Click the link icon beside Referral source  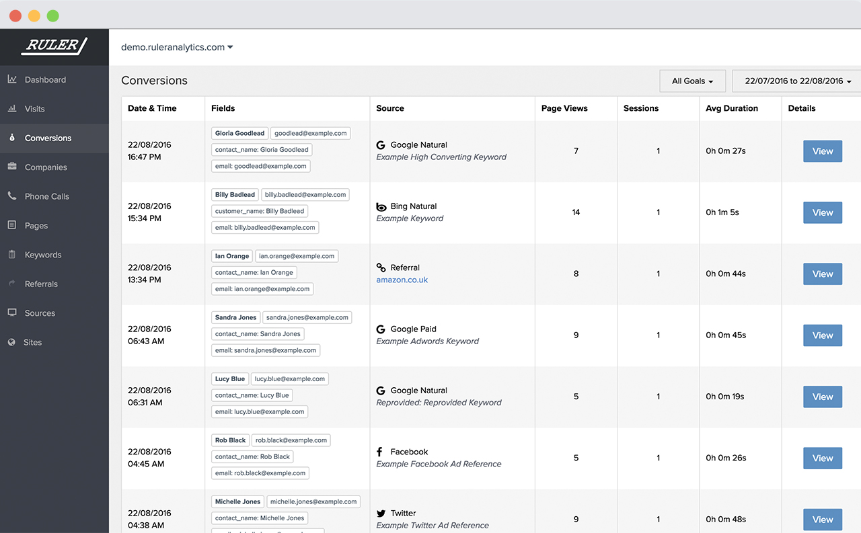tap(381, 268)
